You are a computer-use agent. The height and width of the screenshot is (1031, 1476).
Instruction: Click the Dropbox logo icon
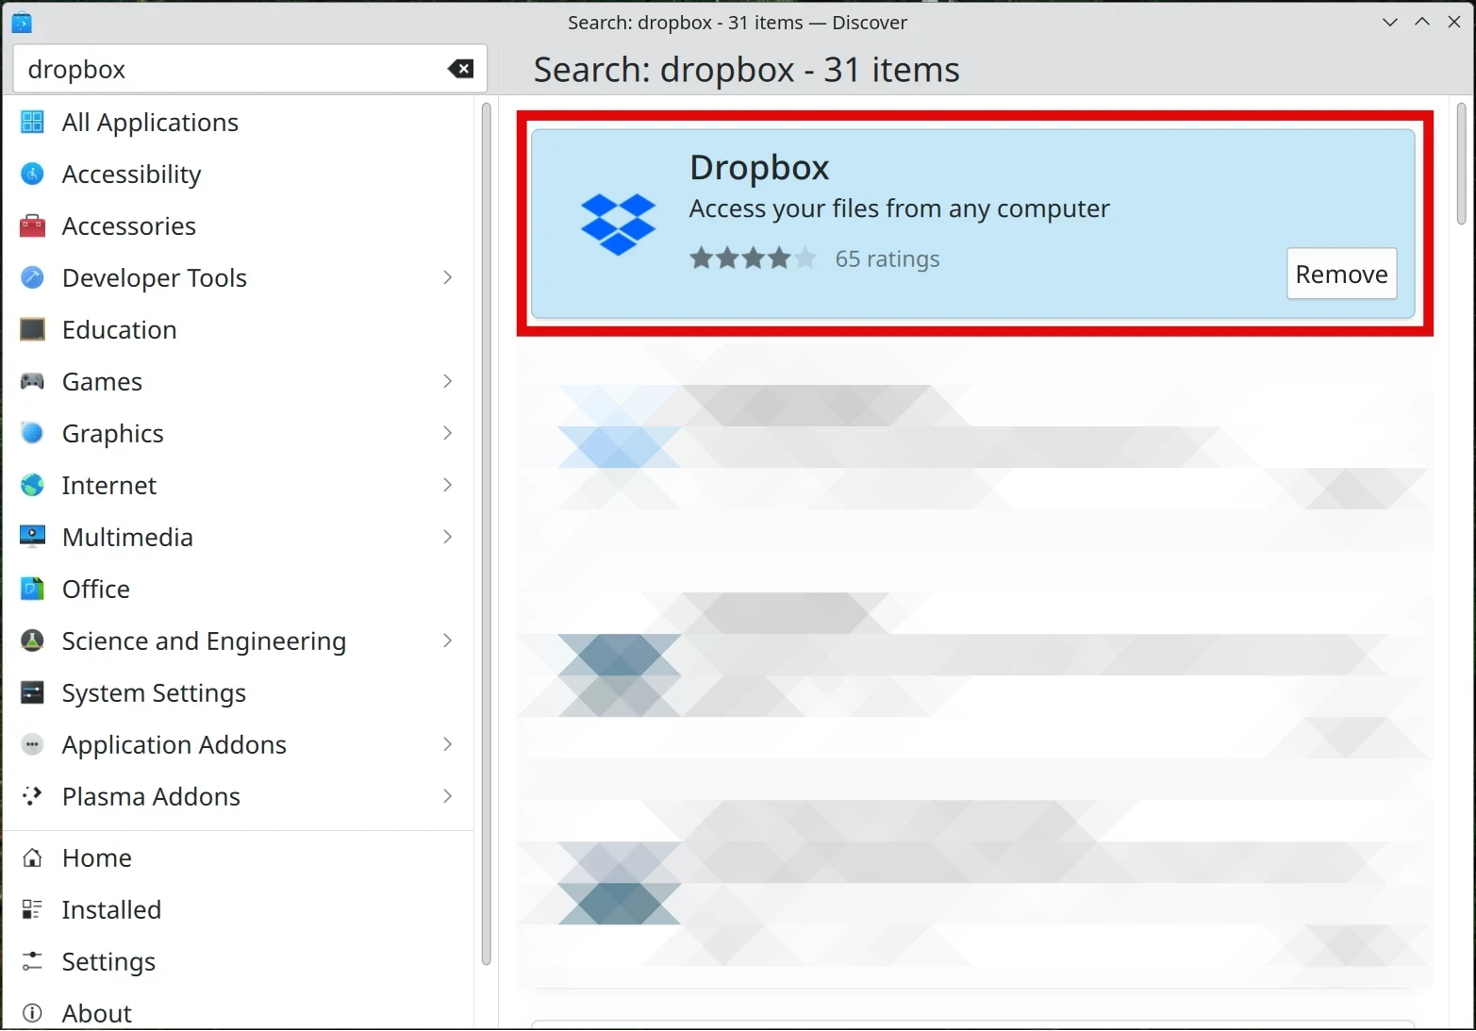tap(618, 224)
